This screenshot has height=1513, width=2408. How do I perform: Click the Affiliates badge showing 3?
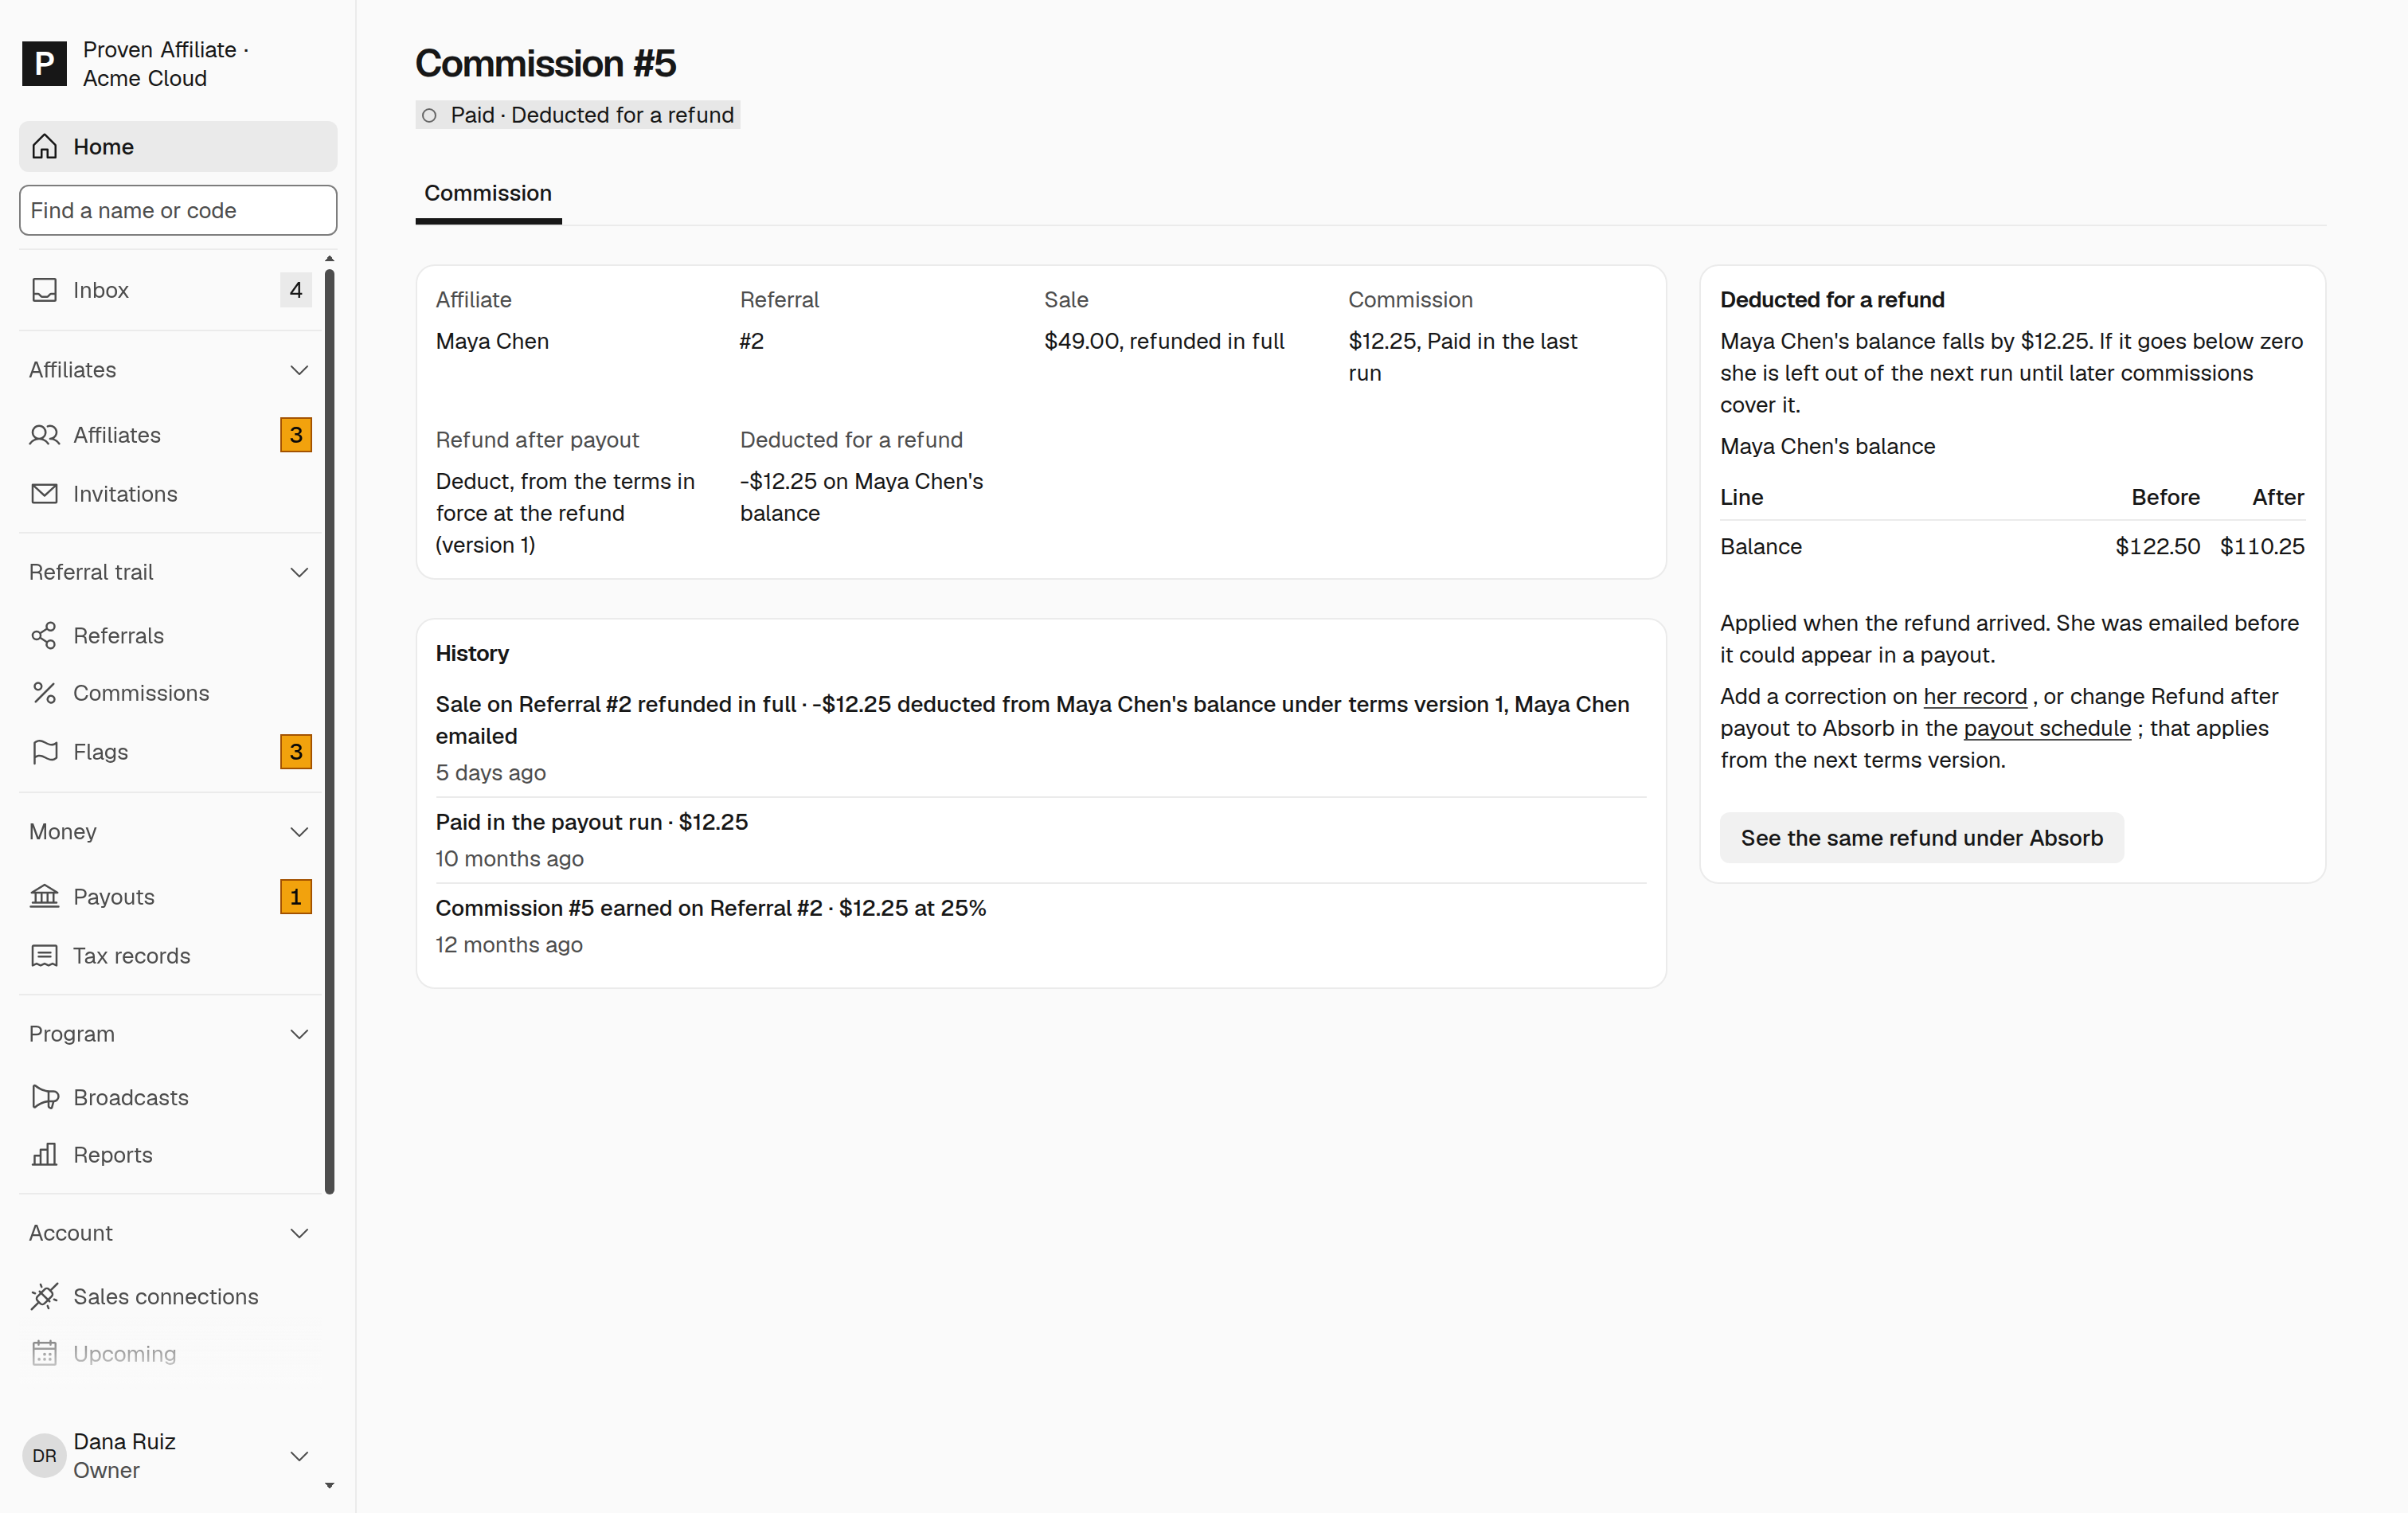coord(296,435)
